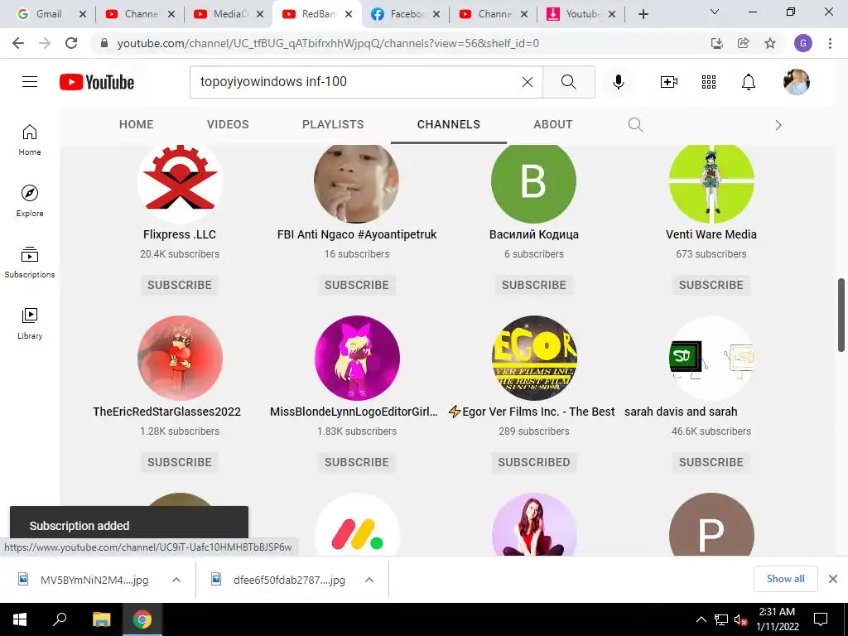Viewport: 848px width, 636px height.
Task: Open the notifications bell
Action: (749, 82)
